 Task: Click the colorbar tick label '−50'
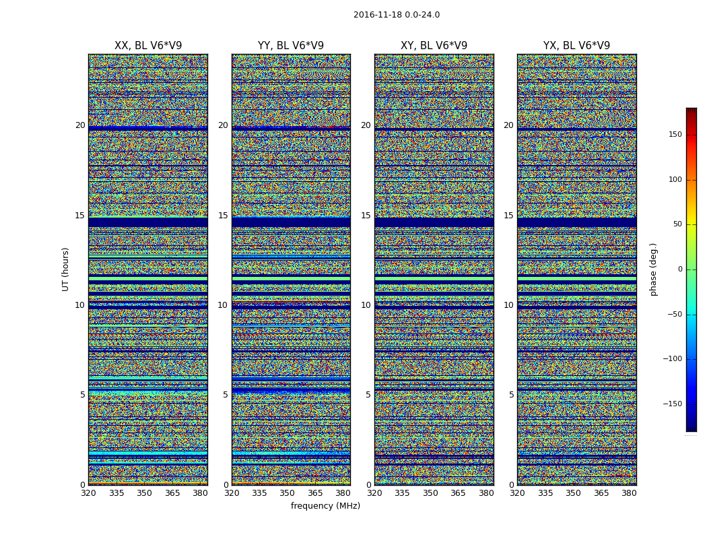point(675,314)
